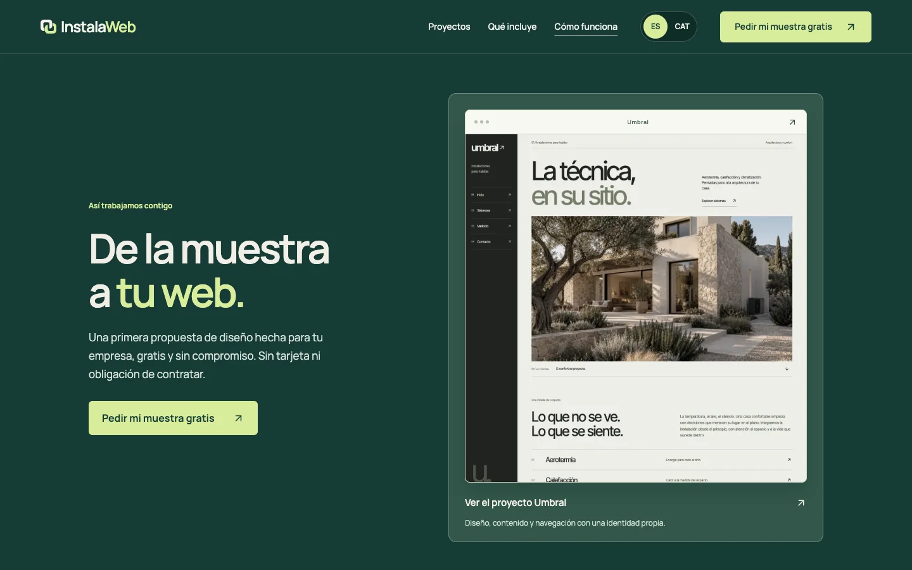This screenshot has width=912, height=570.
Task: Click the arrow next to Ver el proyecto Umbral
Action: click(801, 503)
